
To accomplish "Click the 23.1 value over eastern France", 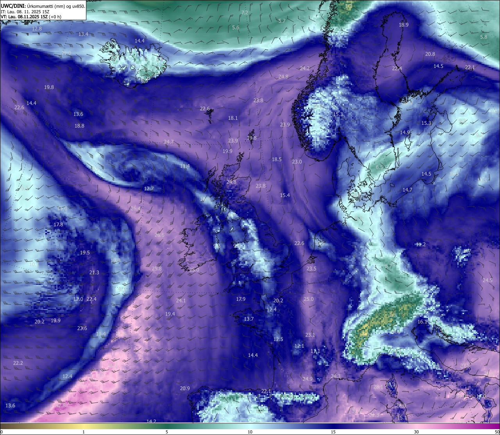I will 310,335.
